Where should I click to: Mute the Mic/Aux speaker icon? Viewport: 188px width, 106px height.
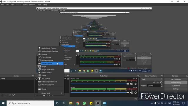131,92
